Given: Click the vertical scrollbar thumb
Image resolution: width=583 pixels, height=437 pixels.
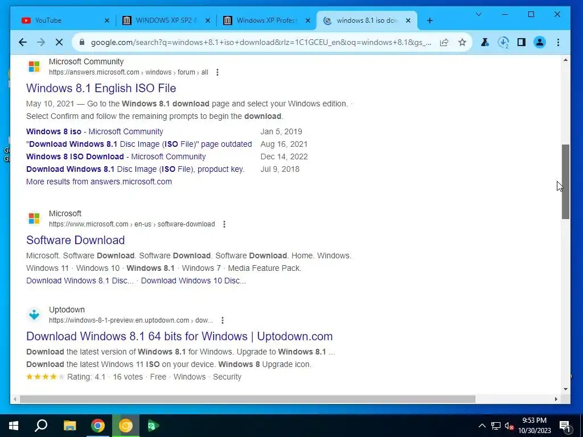Looking at the screenshot, I should click(x=565, y=182).
